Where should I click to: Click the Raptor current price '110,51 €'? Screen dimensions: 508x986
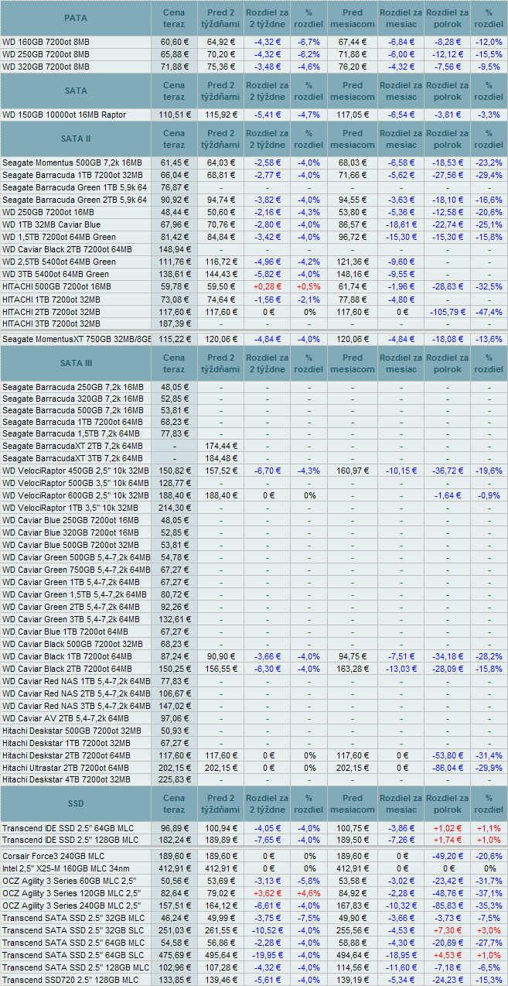pyautogui.click(x=174, y=115)
